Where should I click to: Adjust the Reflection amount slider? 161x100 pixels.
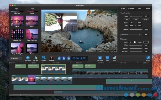coord(136,35)
